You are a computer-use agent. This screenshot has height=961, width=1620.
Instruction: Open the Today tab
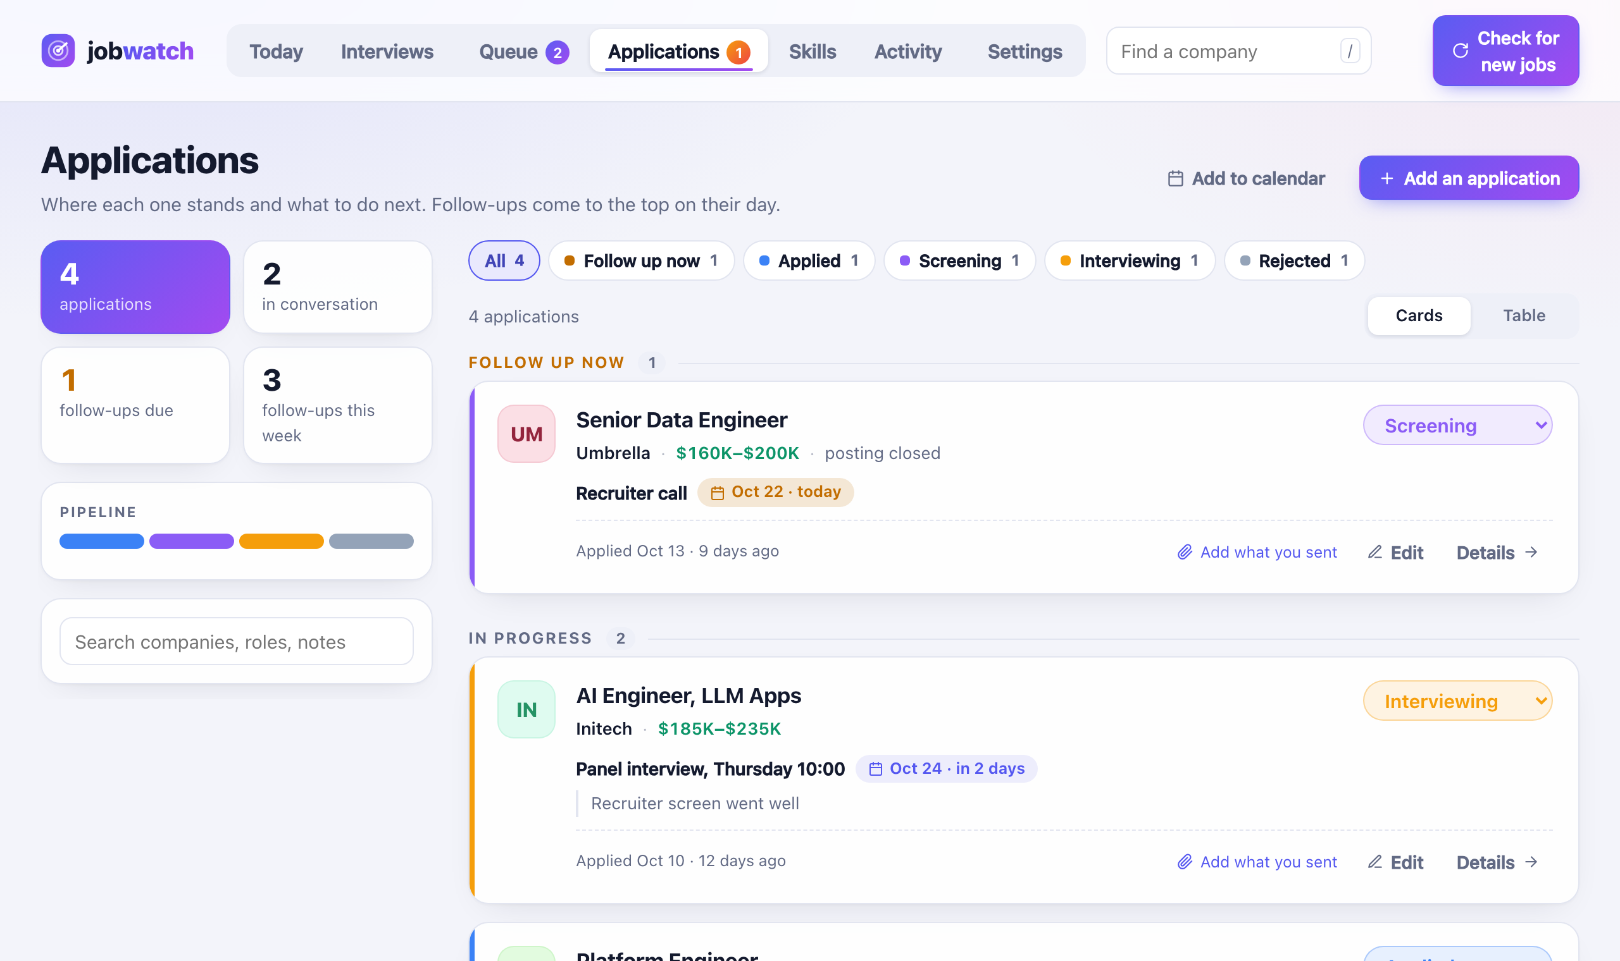point(276,51)
